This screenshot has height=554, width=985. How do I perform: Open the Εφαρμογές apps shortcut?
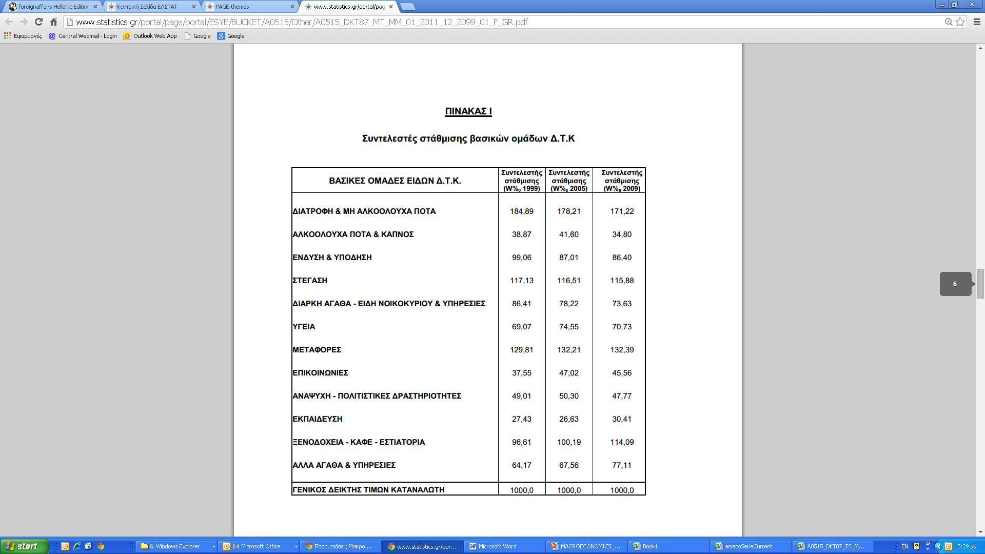point(23,36)
